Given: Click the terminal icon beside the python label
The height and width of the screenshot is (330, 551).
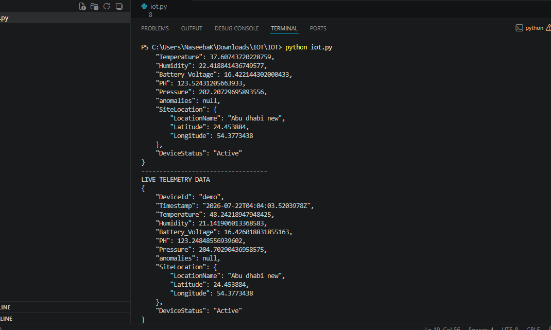Looking at the screenshot, I should tap(519, 28).
